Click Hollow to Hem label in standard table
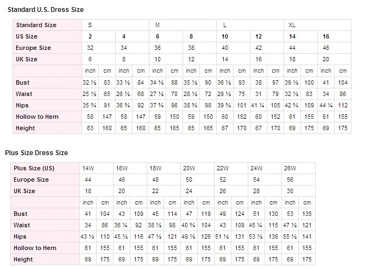 (x=37, y=117)
